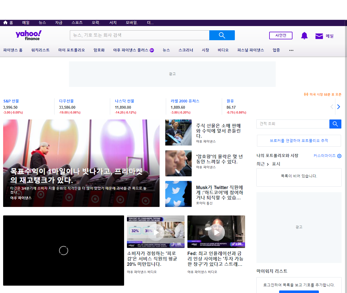Open 자금 in top purple bar

pyautogui.click(x=59, y=23)
